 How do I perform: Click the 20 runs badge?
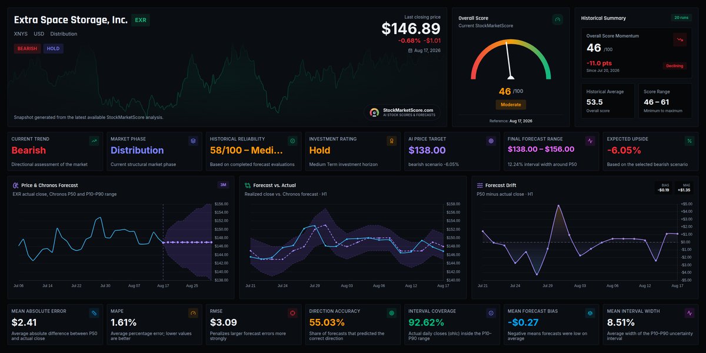(x=681, y=18)
